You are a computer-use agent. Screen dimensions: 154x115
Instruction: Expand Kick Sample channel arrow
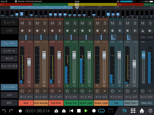pos(45,91)
